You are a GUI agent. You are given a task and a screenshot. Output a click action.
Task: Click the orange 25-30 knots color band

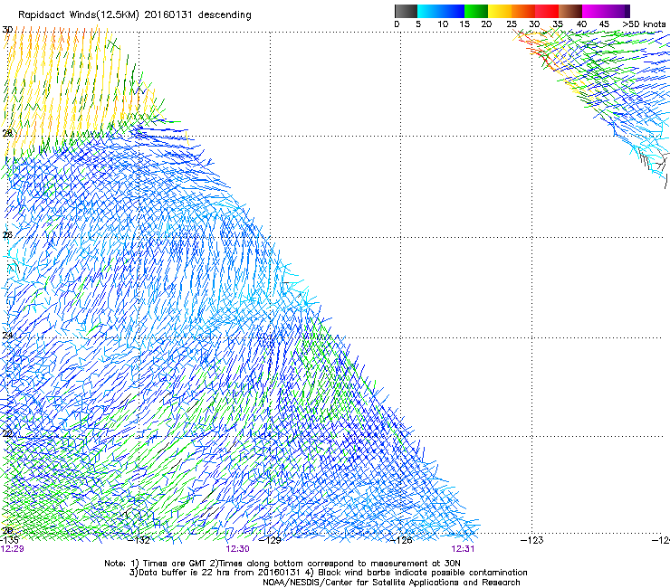tap(523, 11)
